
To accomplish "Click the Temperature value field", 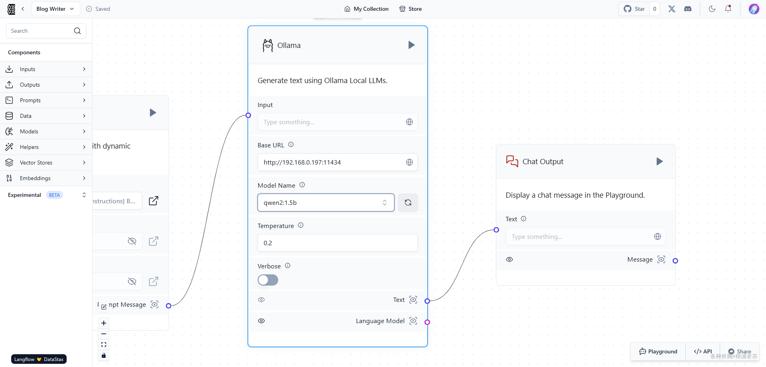I will 338,243.
